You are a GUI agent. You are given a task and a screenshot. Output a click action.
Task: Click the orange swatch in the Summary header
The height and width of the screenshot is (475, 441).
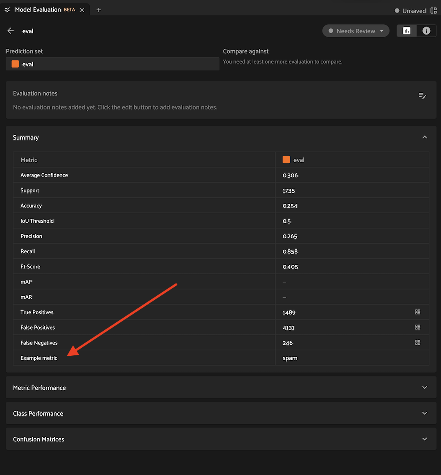click(x=286, y=160)
